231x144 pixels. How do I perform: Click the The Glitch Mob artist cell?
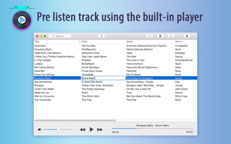(90, 96)
